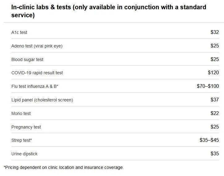224x176 pixels.
Task: Select the COVID-19 rapid result test label
Action: (x=37, y=73)
